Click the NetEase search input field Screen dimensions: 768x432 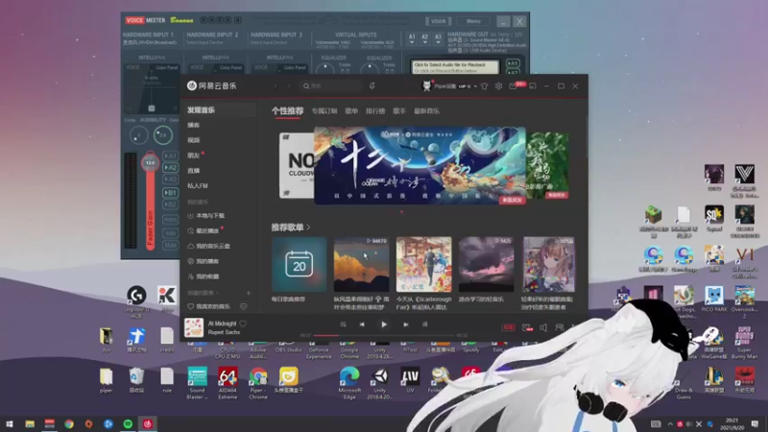331,86
